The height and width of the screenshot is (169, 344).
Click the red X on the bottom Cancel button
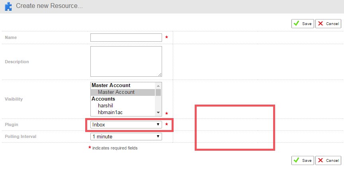click(x=321, y=160)
